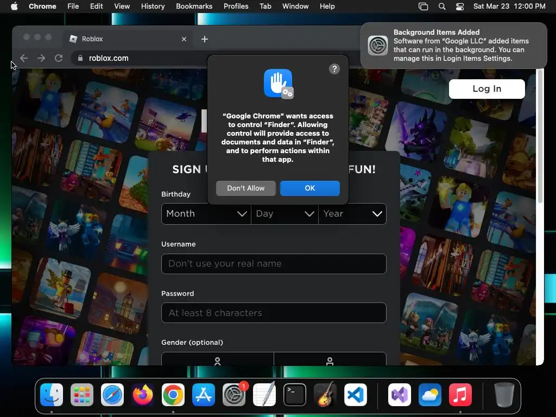Launch Safari from the dock
This screenshot has height=417, width=556.
pos(112,394)
